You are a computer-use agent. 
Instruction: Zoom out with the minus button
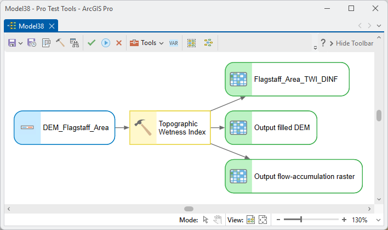278,220
